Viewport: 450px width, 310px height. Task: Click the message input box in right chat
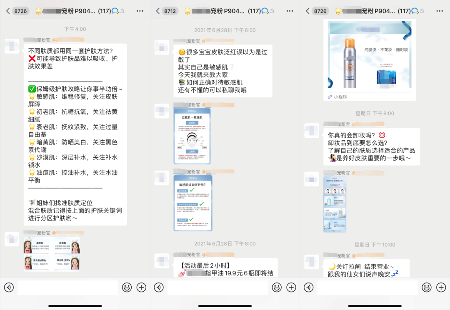(x=367, y=287)
